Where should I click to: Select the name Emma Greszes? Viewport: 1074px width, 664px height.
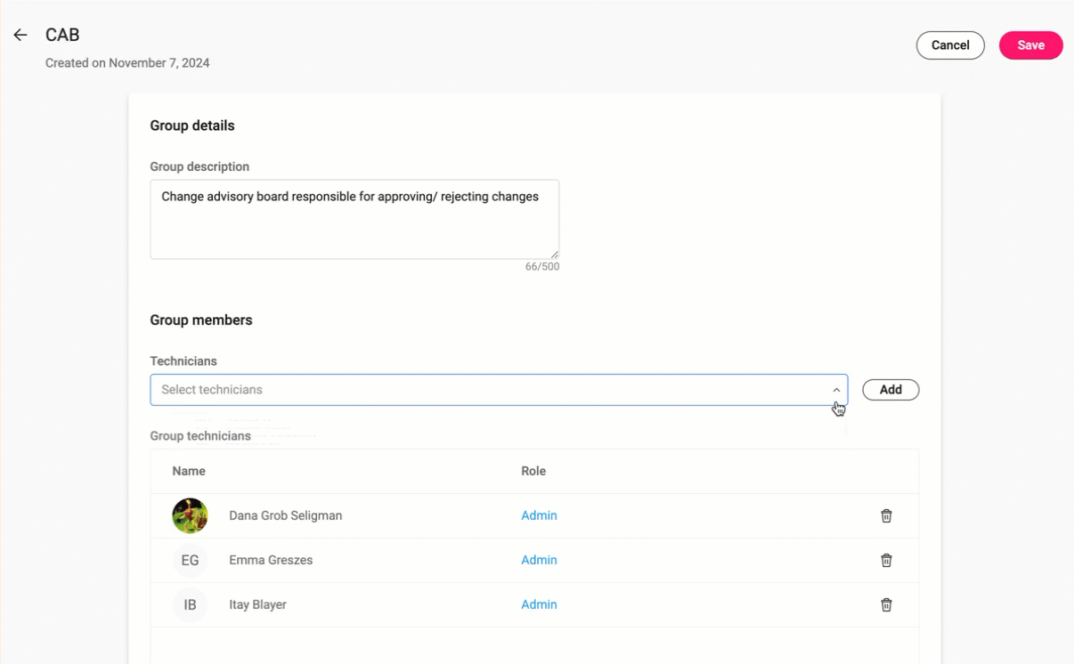pos(271,560)
